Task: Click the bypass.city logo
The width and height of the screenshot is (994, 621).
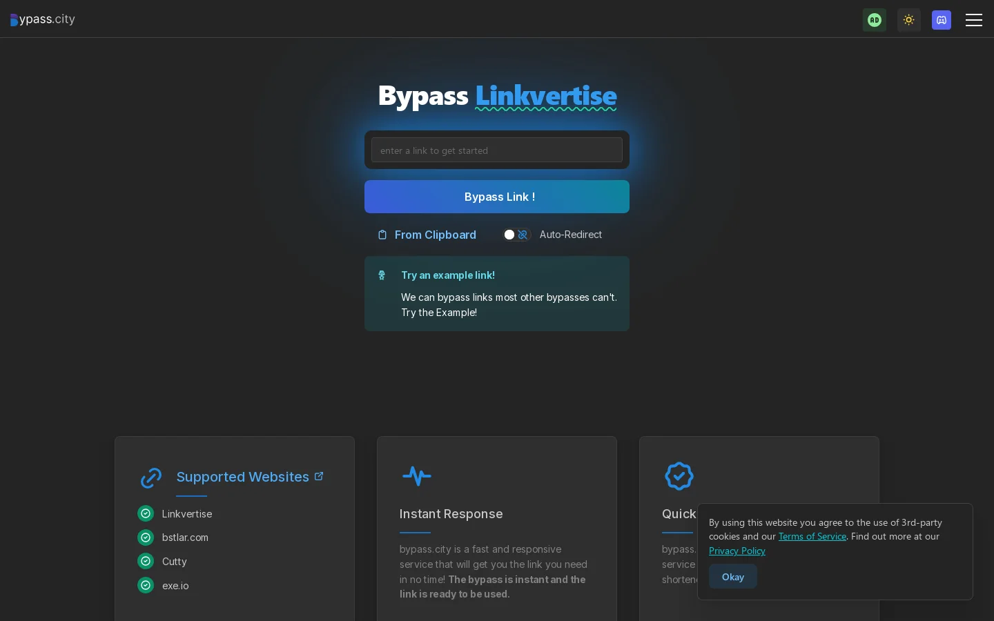Action: tap(43, 19)
